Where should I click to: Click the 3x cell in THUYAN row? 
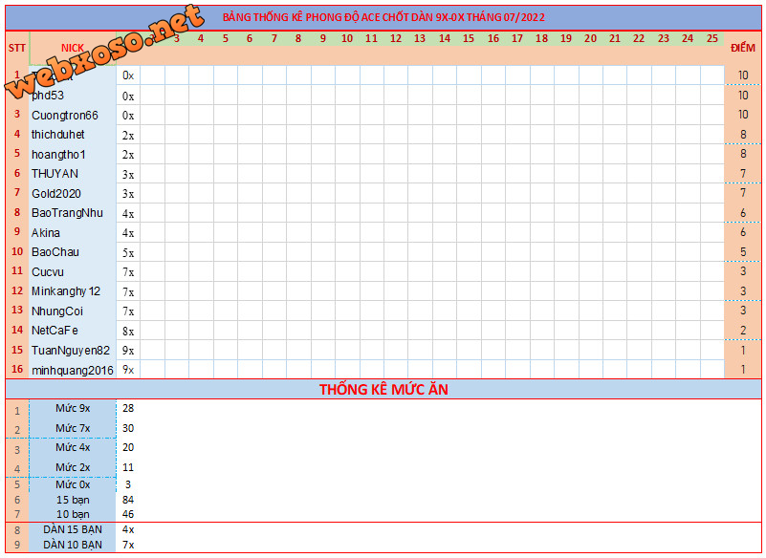128,174
